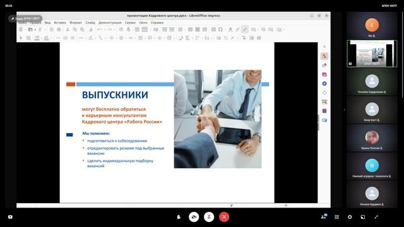
Task: Select the shared screen thumbnail of БПОУ ОКПТ
Action: point(372,54)
